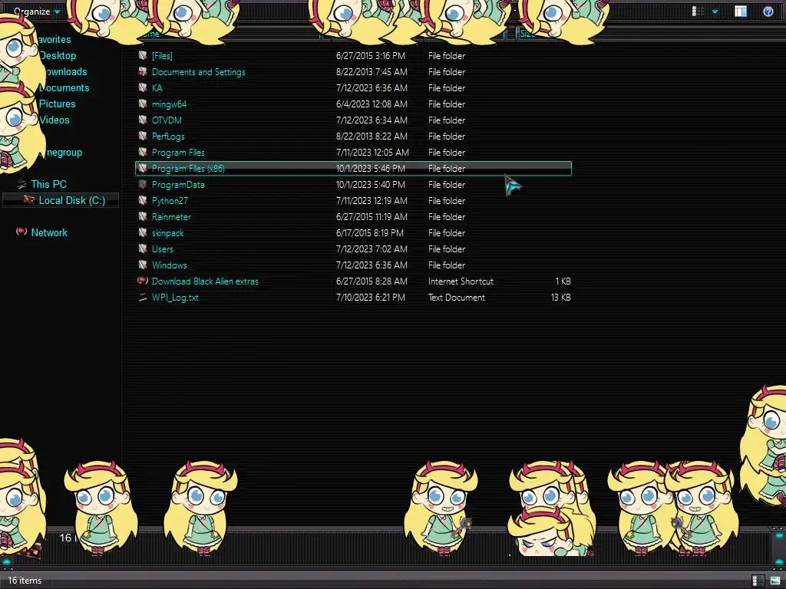Switch to large thumbnails view icon in status bar
The width and height of the screenshot is (786, 589).
pos(775,581)
